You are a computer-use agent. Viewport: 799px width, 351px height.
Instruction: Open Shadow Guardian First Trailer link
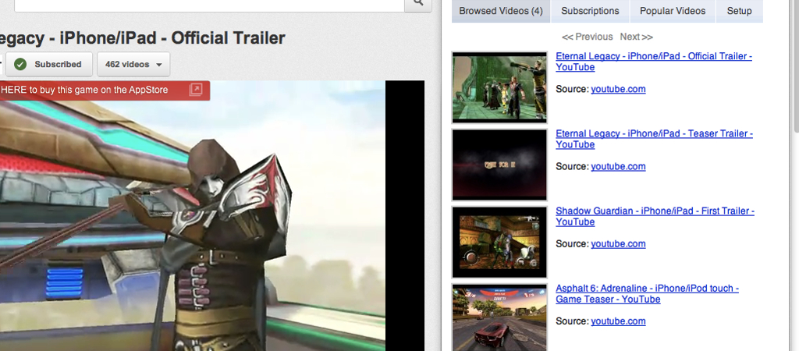coord(655,217)
